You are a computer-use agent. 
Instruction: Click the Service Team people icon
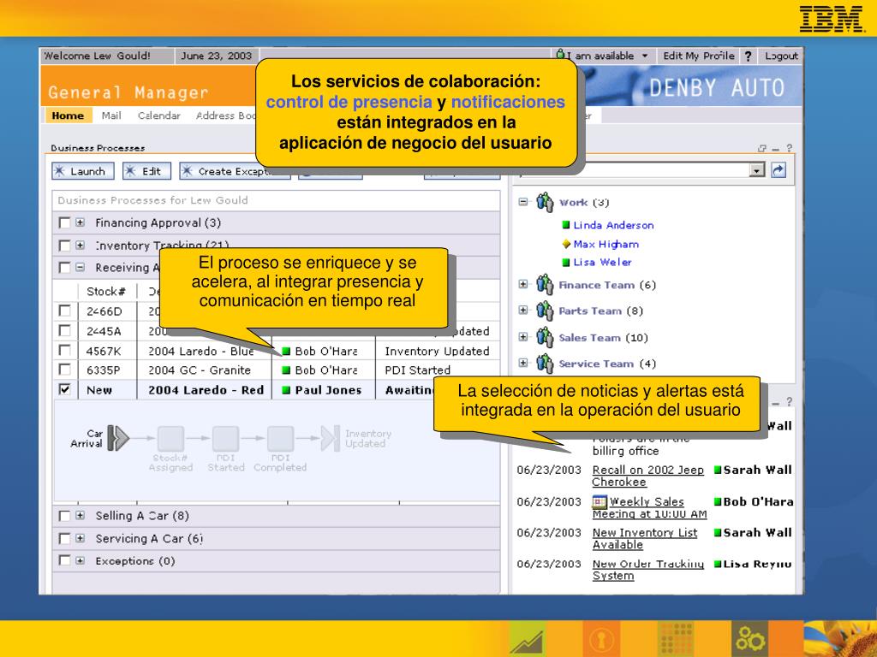tap(545, 363)
